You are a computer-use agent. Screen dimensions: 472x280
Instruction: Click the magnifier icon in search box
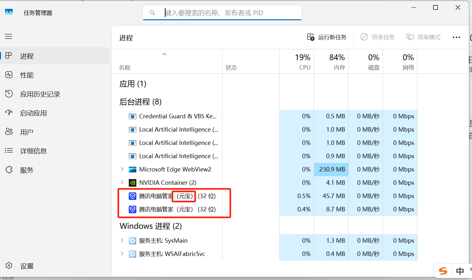click(152, 13)
